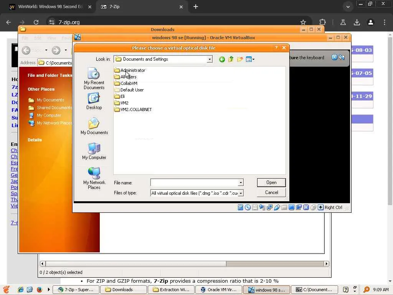The image size is (393, 295).
Task: Click the hard disk activity icon in VirtualBox status bar
Action: tap(240, 207)
